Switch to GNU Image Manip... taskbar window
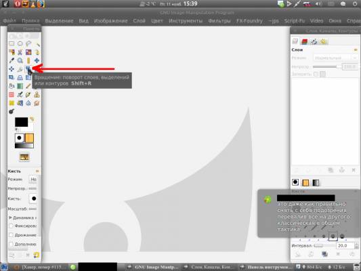This screenshot has width=361, height=271. click(x=154, y=267)
